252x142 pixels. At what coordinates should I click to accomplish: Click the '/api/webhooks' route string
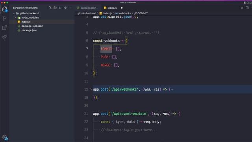point(124,90)
